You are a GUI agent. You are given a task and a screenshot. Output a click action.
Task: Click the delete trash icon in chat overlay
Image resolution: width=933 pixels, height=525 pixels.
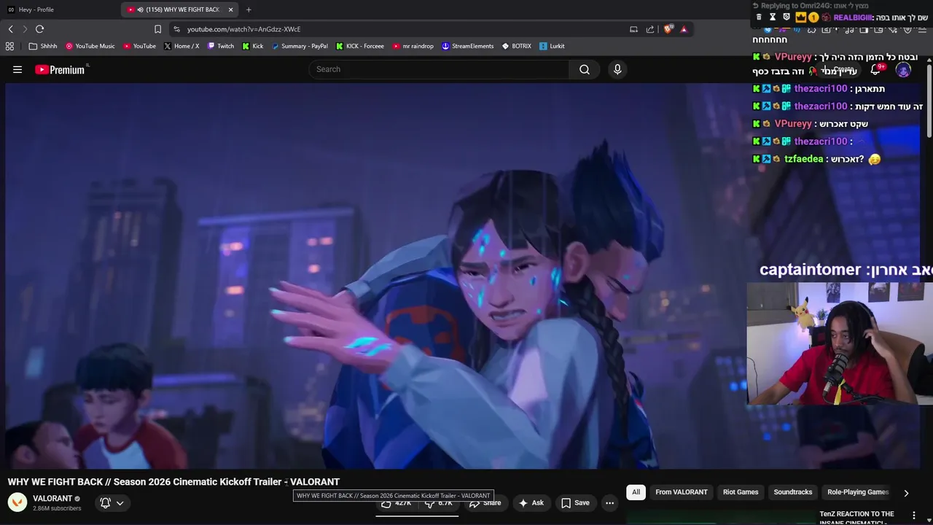coord(759,17)
